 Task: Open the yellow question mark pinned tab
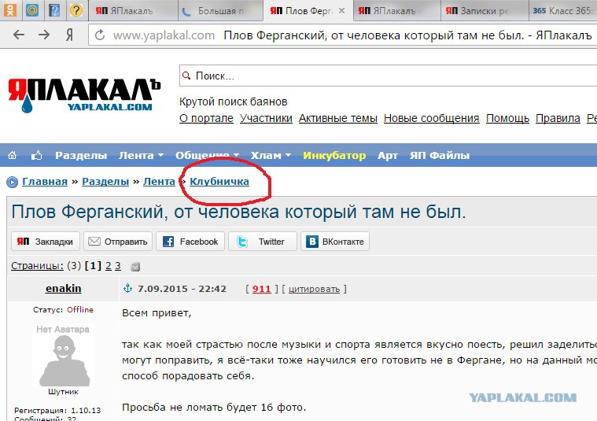pyautogui.click(x=76, y=10)
